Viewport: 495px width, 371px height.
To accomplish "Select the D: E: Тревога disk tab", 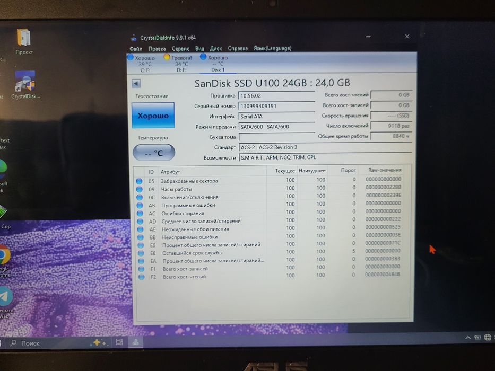I will pyautogui.click(x=181, y=64).
